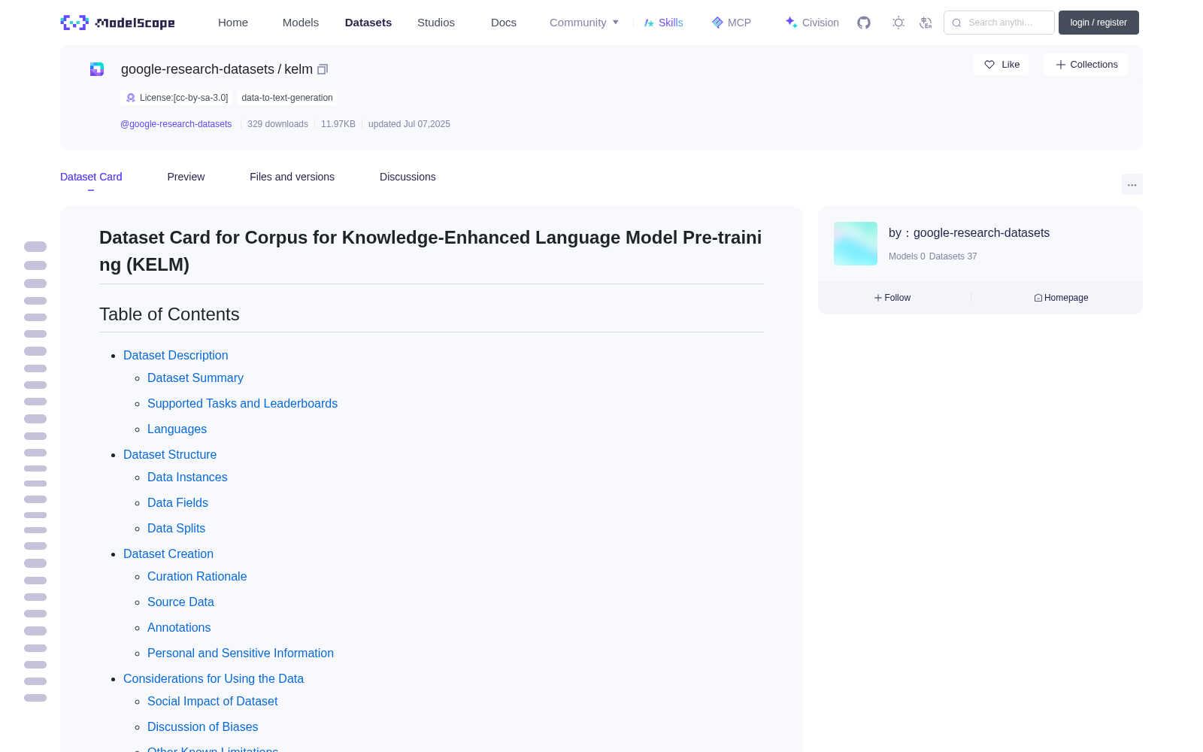Open the MCP page

[732, 23]
